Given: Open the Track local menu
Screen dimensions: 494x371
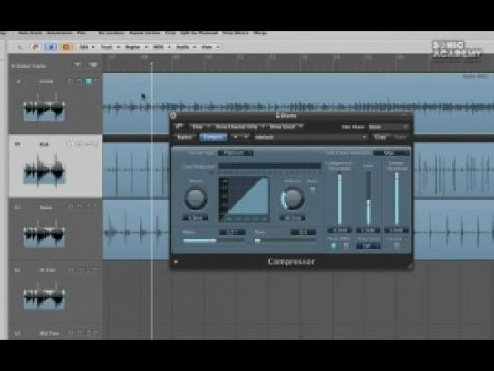Looking at the screenshot, I should (110, 47).
